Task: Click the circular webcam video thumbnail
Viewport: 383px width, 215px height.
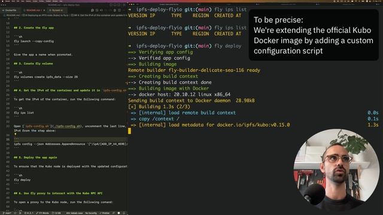Action: tap(336, 170)
